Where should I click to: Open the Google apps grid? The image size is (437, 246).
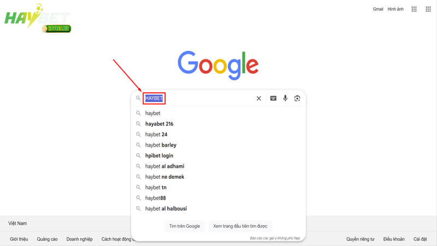tap(414, 9)
